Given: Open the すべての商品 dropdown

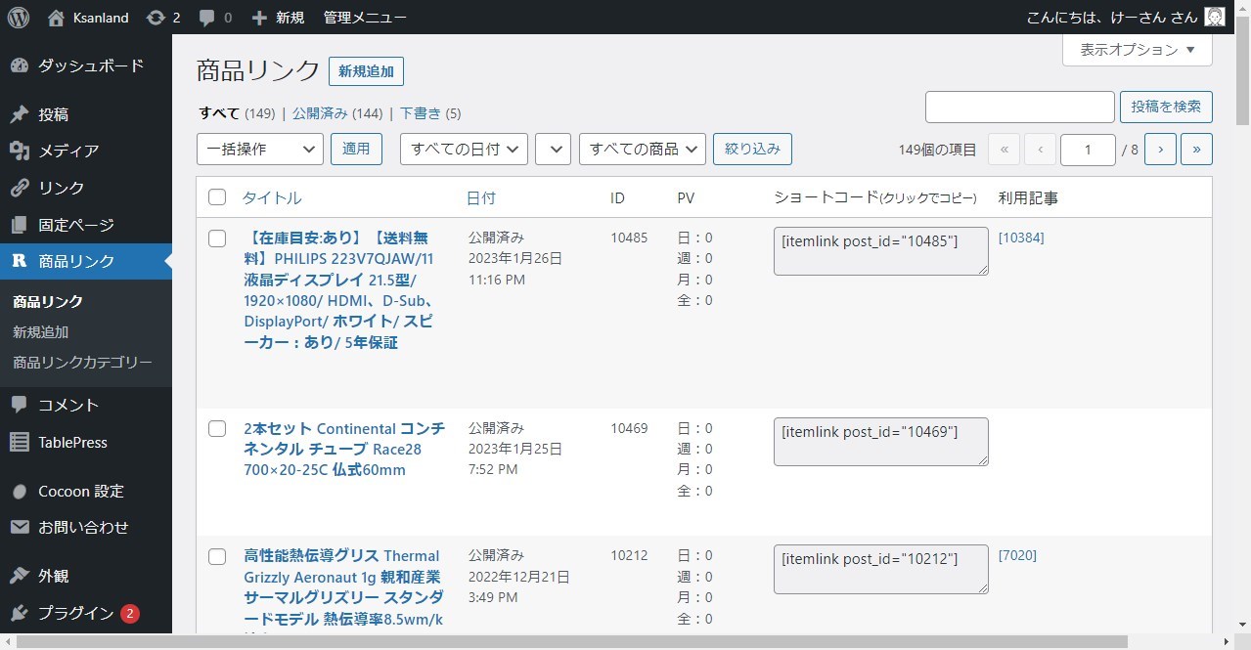Looking at the screenshot, I should (x=642, y=149).
